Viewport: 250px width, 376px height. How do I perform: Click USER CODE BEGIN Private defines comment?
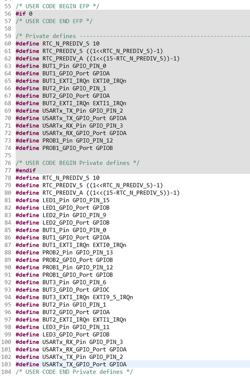(78, 163)
